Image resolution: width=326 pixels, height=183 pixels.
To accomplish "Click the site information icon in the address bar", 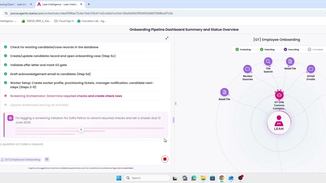I will coord(6,13).
